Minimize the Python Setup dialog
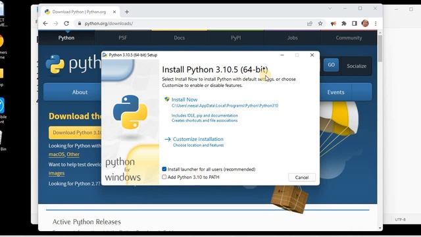 [282, 55]
